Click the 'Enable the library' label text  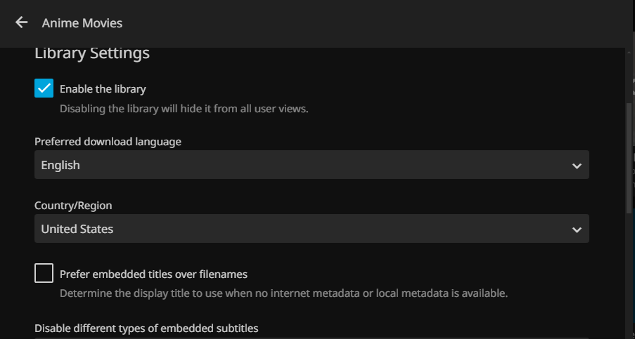[x=103, y=89]
